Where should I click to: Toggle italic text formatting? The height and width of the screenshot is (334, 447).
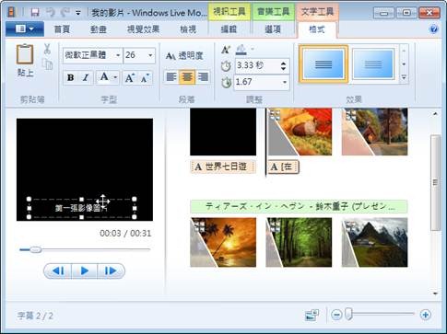click(86, 77)
